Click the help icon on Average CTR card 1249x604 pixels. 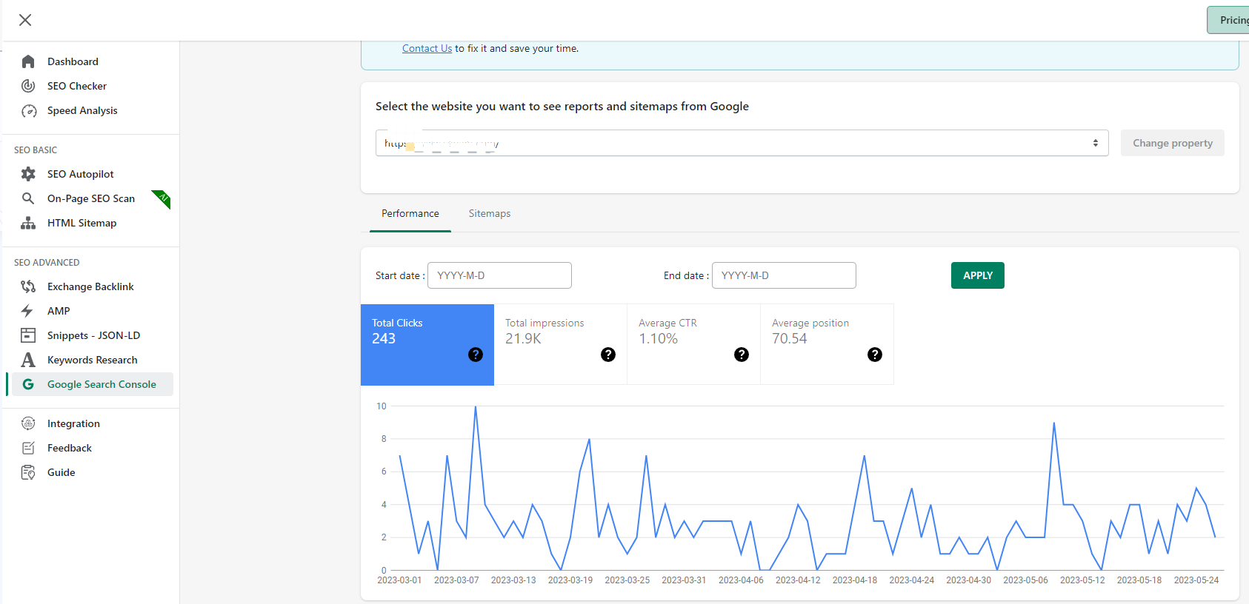(x=742, y=355)
